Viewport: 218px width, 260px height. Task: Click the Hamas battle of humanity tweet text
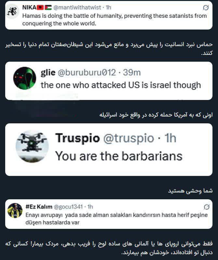[x=115, y=19]
